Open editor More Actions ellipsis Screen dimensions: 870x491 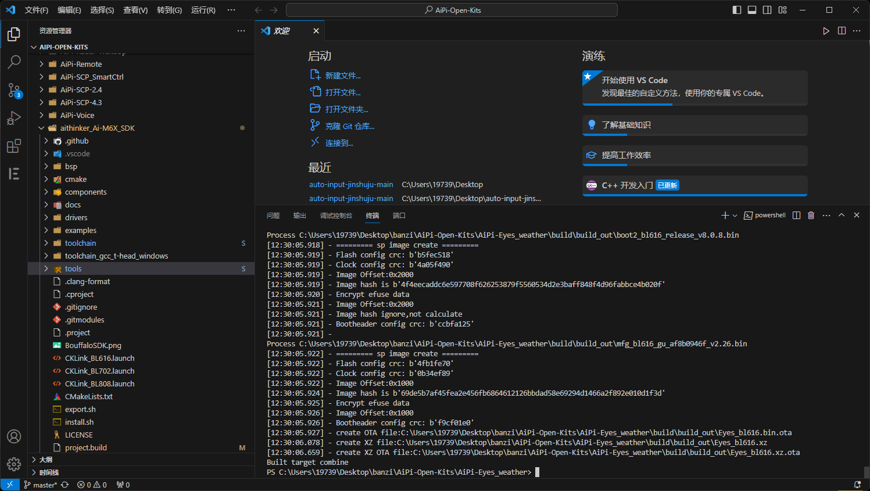coord(857,31)
